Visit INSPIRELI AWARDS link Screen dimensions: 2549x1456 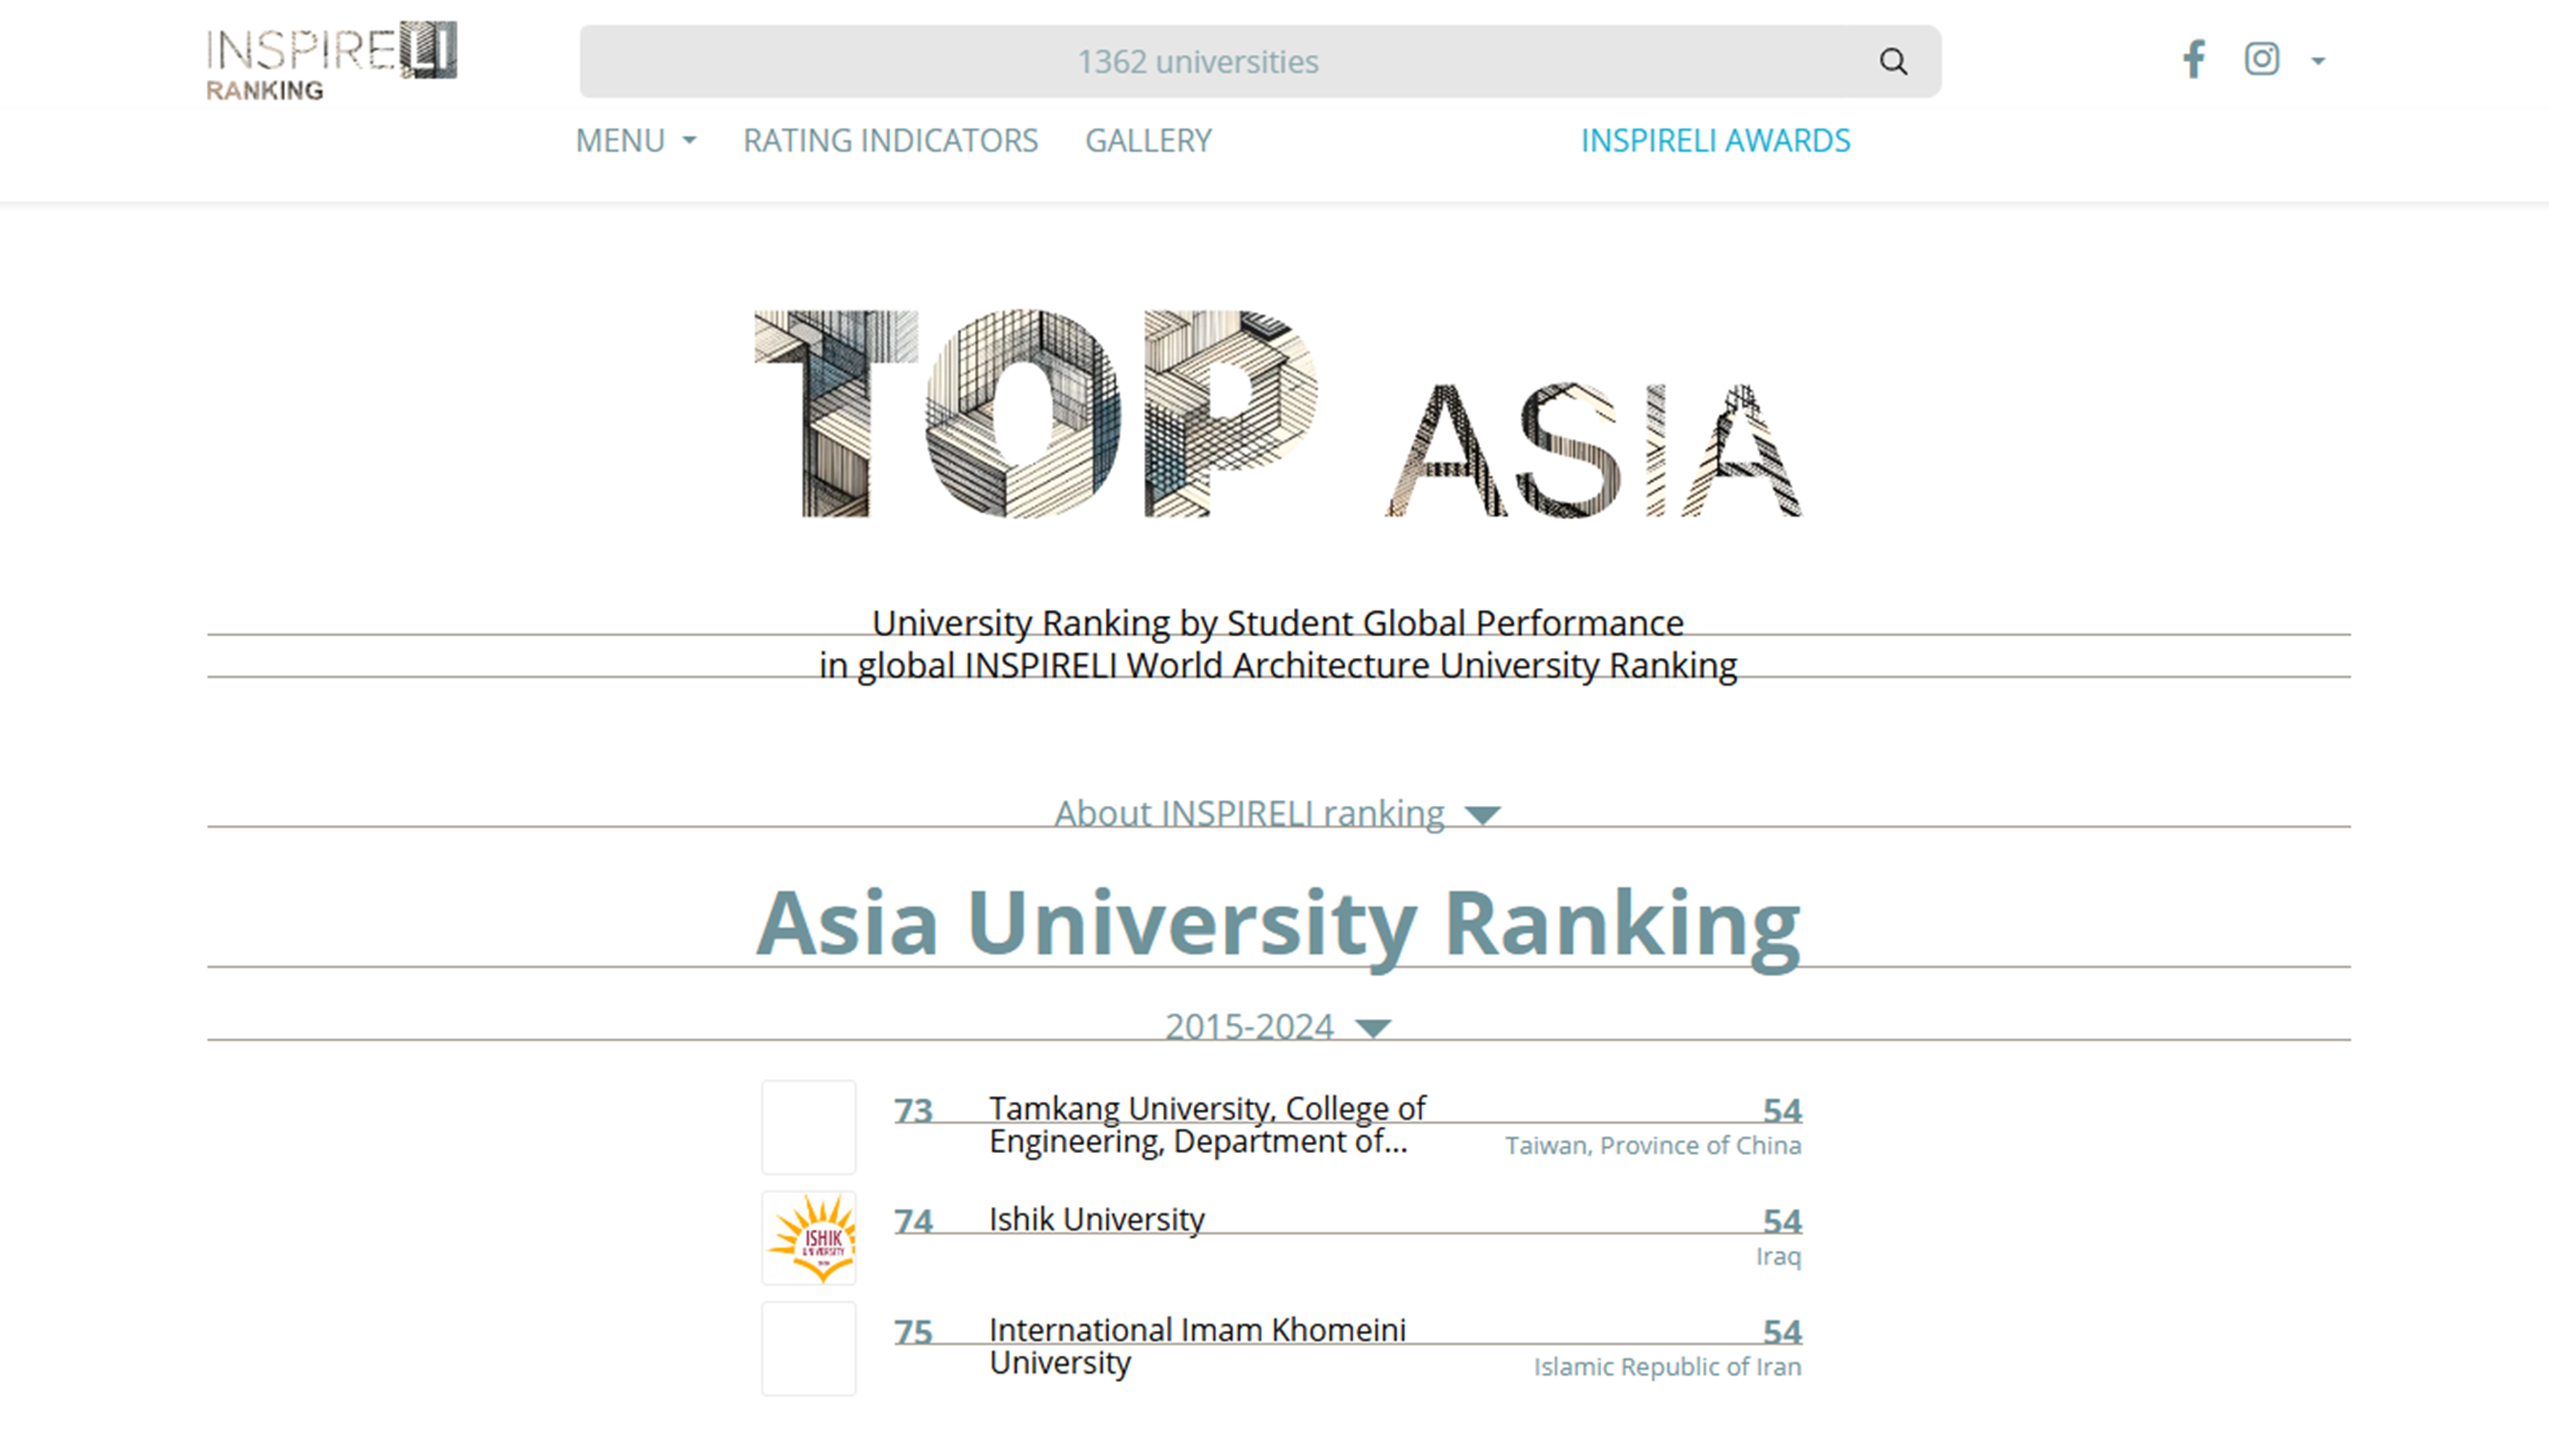tap(1715, 141)
